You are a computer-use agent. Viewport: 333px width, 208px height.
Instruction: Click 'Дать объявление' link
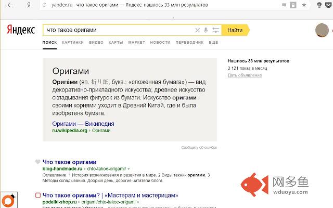coord(245,75)
